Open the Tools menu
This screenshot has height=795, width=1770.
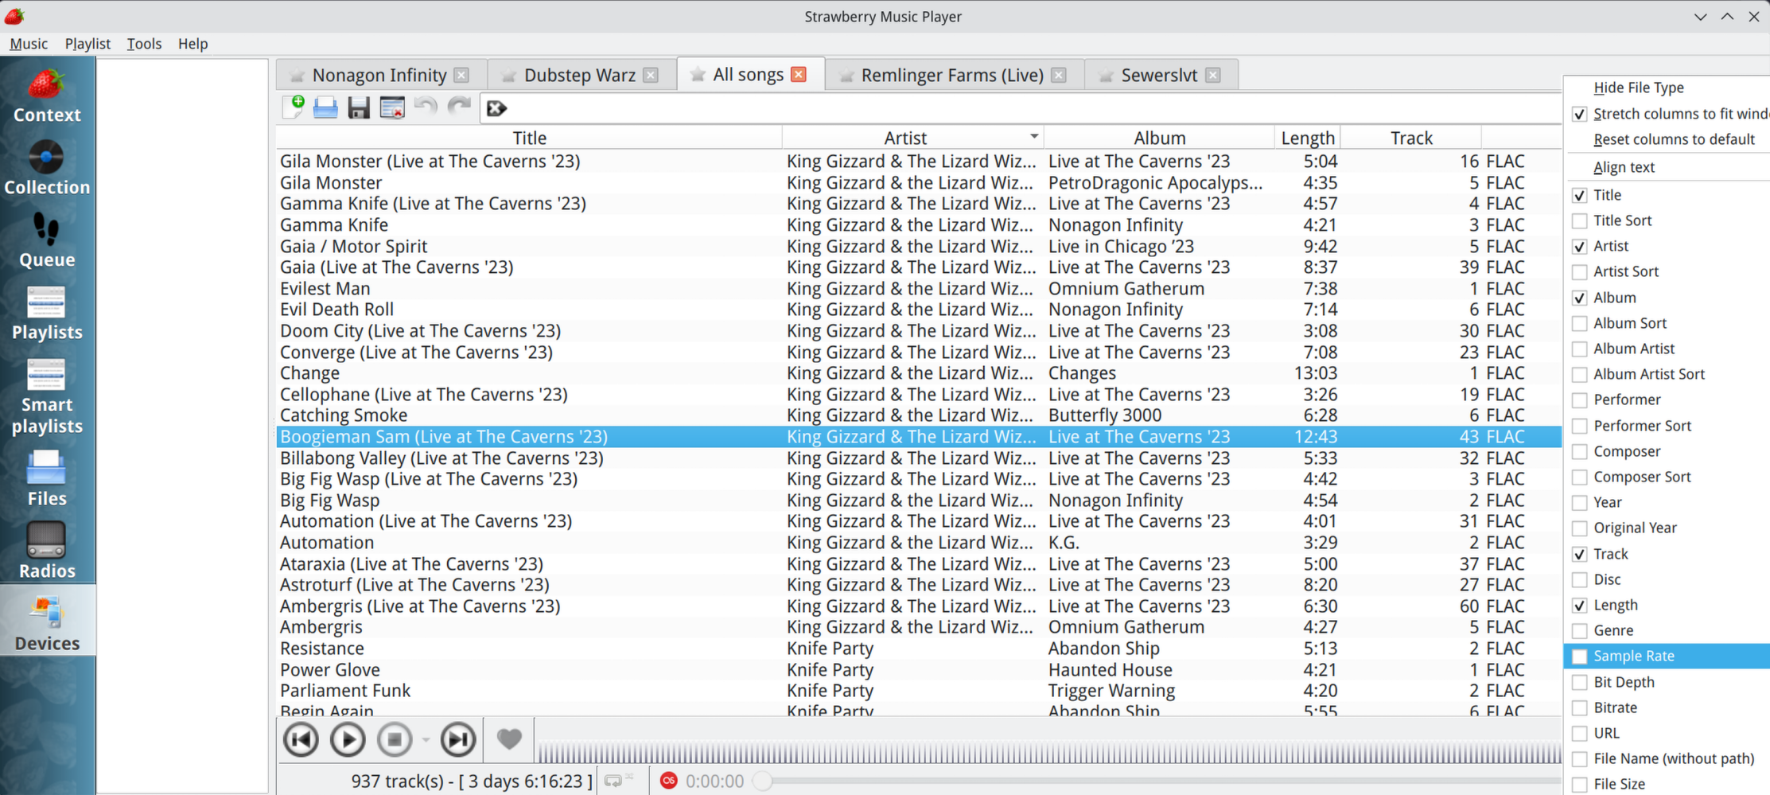[x=144, y=44]
